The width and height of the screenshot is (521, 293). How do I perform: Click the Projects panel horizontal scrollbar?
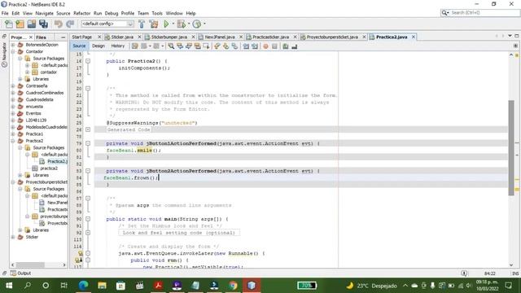[30, 265]
